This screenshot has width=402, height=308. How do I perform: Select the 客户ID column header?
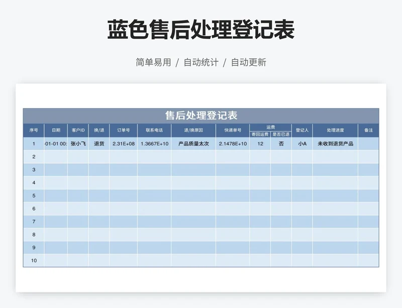pos(78,130)
